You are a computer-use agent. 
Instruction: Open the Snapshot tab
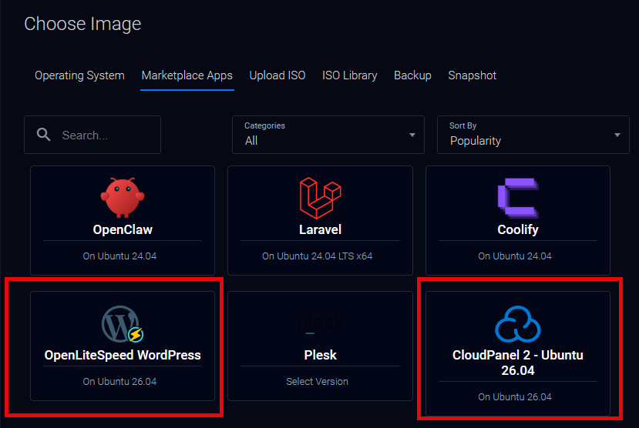click(x=473, y=75)
